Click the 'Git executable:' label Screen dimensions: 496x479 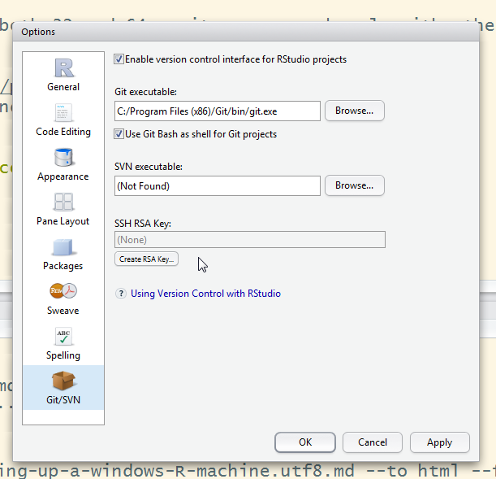pyautogui.click(x=146, y=92)
